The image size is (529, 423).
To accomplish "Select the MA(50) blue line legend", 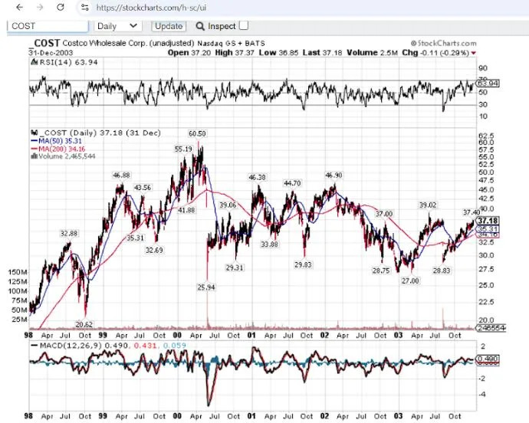I will pyautogui.click(x=56, y=141).
